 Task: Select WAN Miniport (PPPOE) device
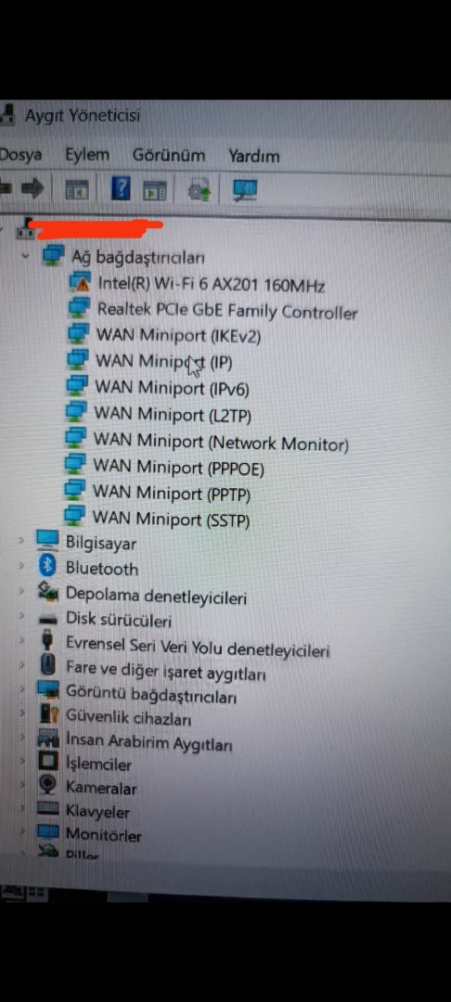point(178,468)
